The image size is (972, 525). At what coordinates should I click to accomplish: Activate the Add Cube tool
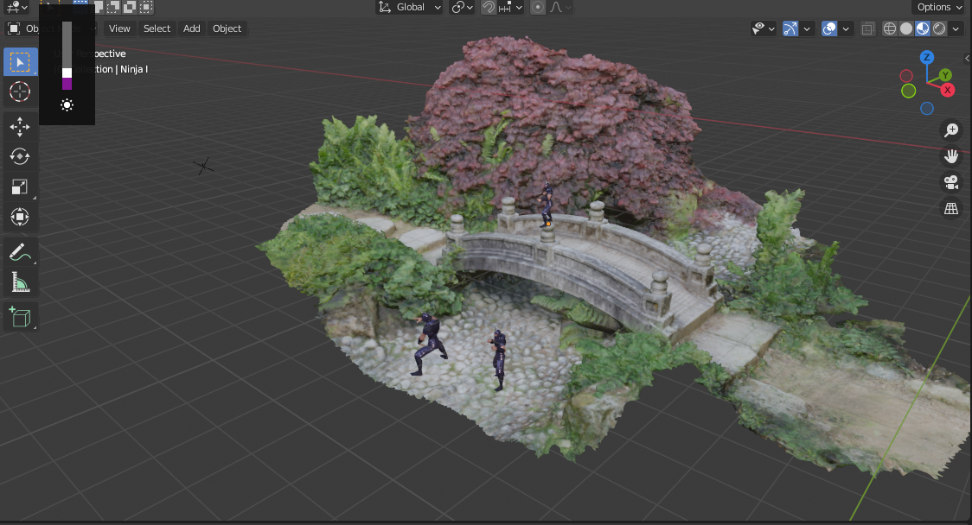[x=20, y=317]
